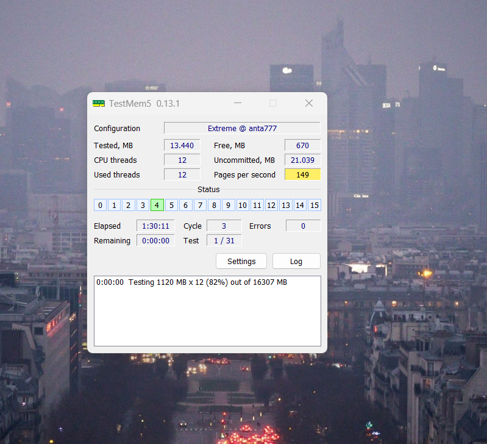
Task: Click the Free MB value 670
Action: (x=302, y=145)
